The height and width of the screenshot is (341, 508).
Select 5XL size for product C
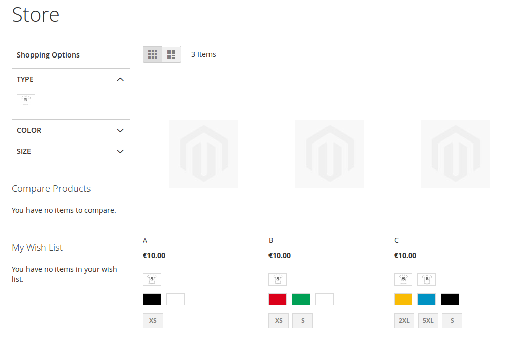click(428, 321)
